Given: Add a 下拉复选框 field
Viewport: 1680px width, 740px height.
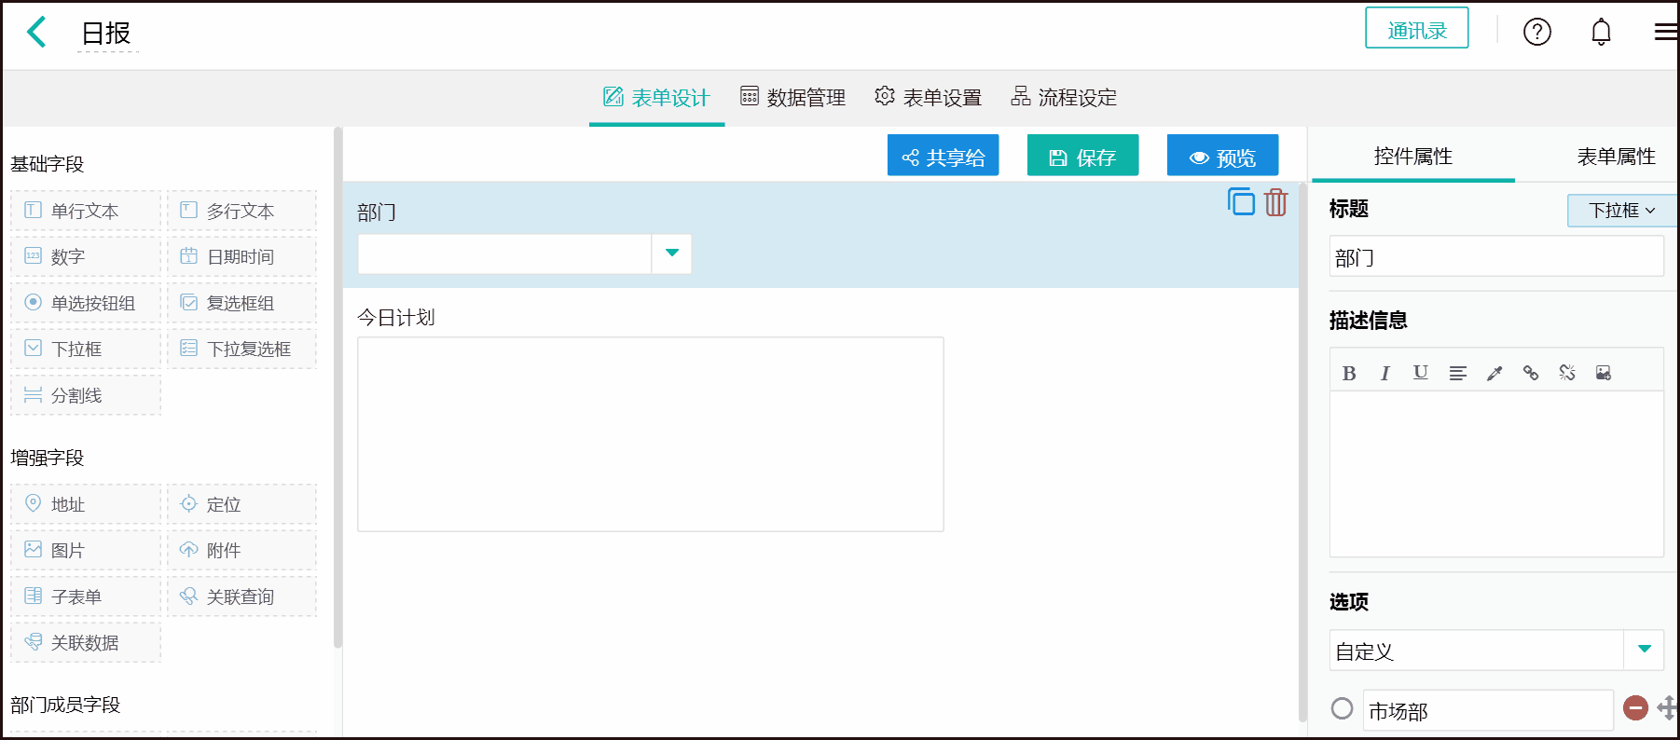Looking at the screenshot, I should point(241,349).
